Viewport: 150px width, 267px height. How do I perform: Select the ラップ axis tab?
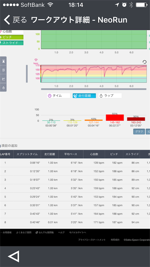pyautogui.click(x=110, y=96)
